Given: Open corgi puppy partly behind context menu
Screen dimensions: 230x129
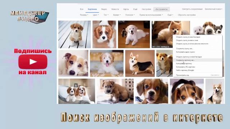Looking at the screenshot, I should [165, 63].
